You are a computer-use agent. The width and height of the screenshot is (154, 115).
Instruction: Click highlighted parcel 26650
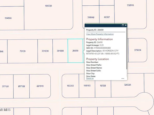pos(75,51)
